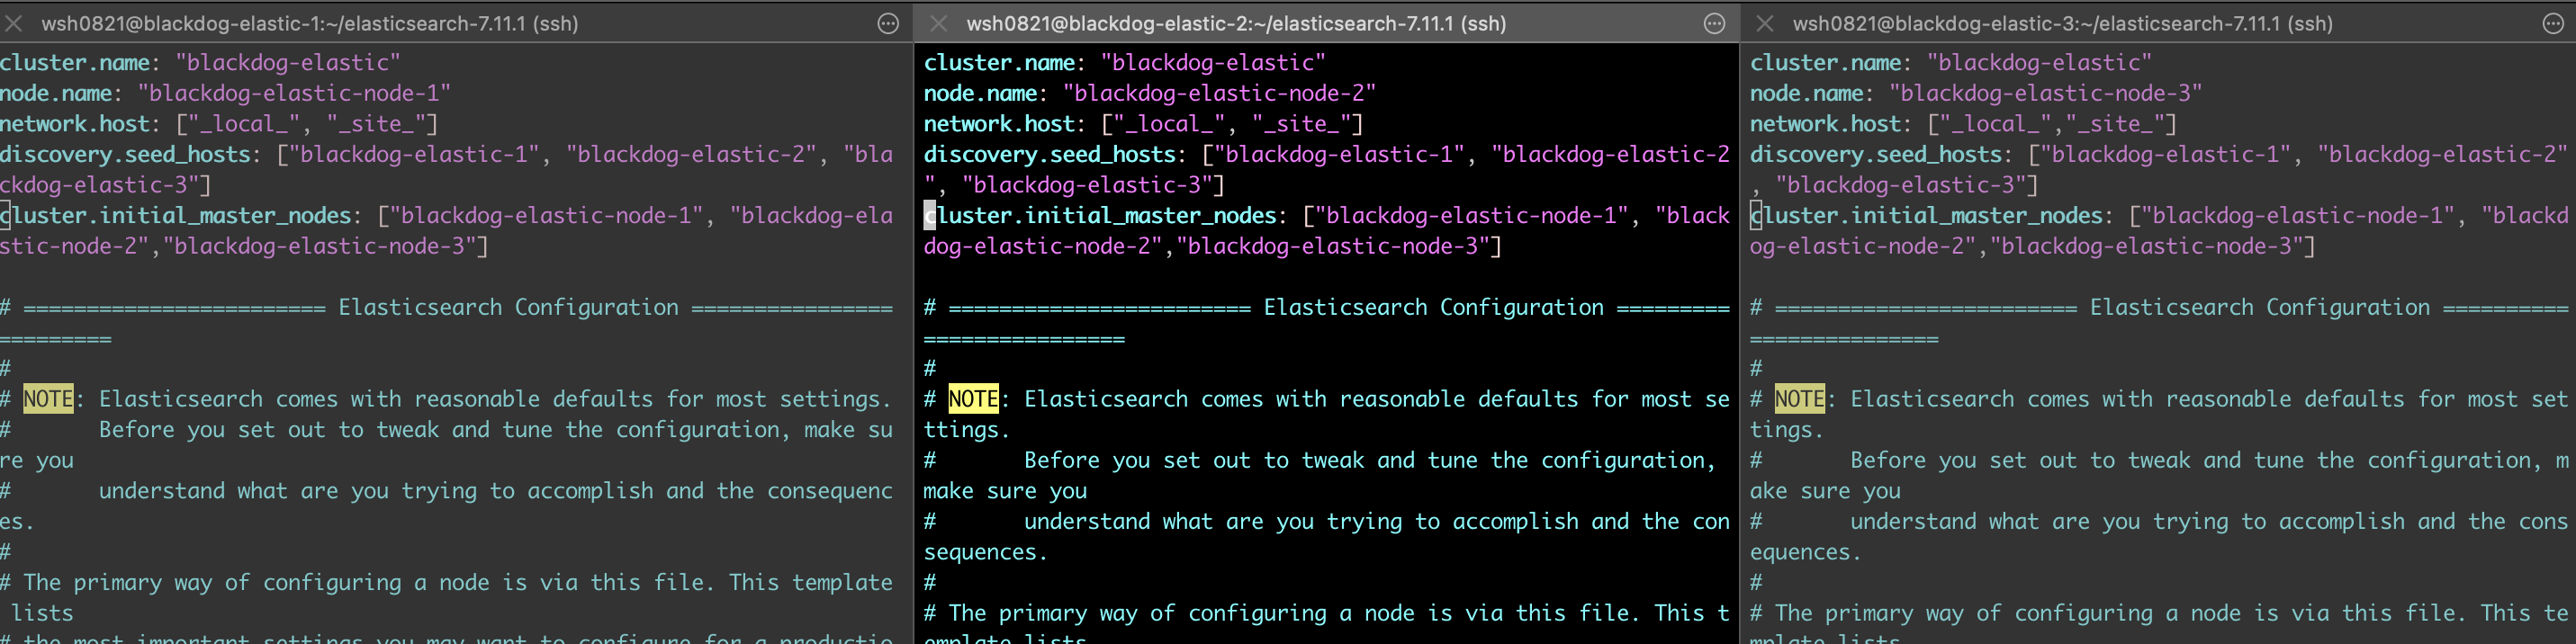The width and height of the screenshot is (2576, 644).
Task: Open the options menu icon for blackdog-elastic-3 pane
Action: pyautogui.click(x=2553, y=24)
